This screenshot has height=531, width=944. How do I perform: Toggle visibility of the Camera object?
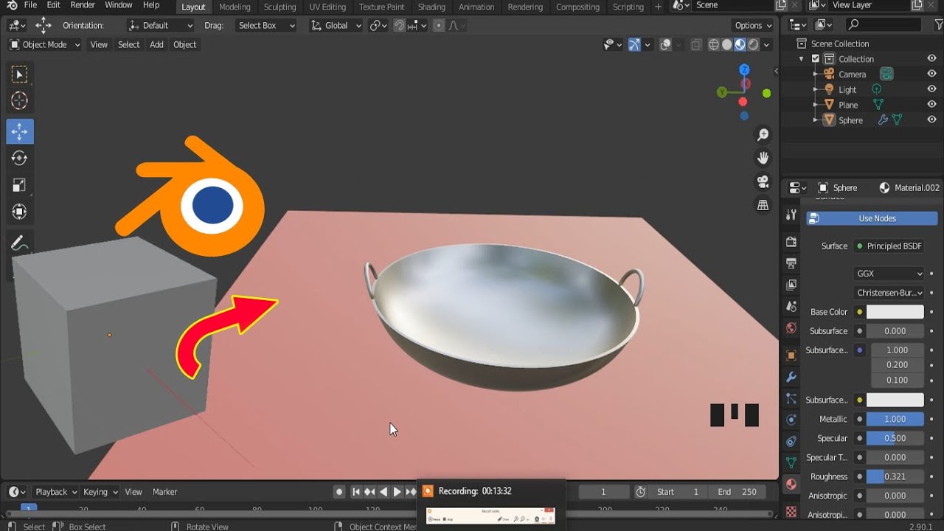(x=931, y=74)
